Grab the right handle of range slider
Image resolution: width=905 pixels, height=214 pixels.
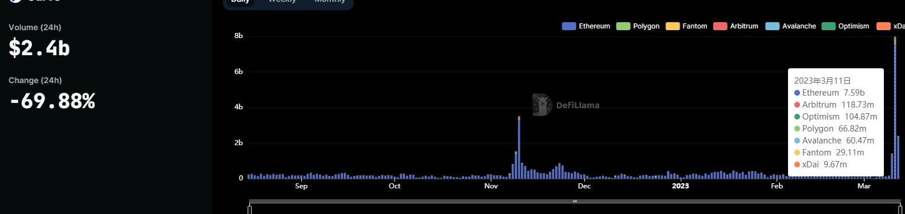coord(900,209)
